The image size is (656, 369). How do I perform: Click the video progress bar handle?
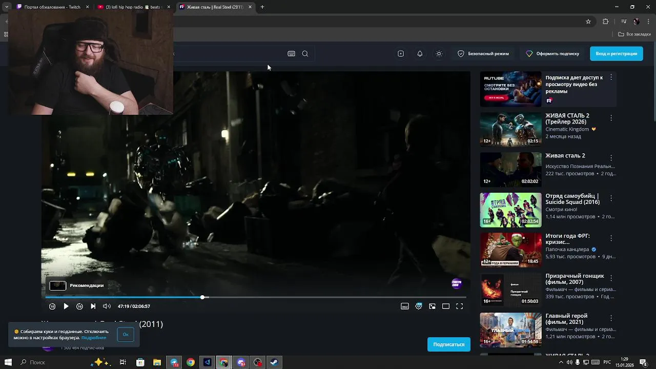(x=202, y=297)
